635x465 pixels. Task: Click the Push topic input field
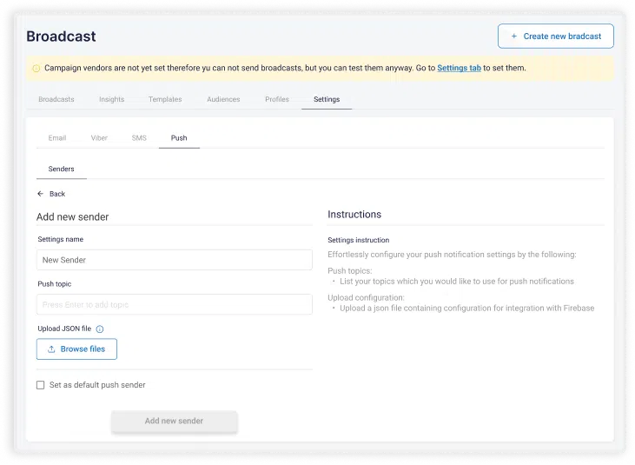pyautogui.click(x=174, y=305)
